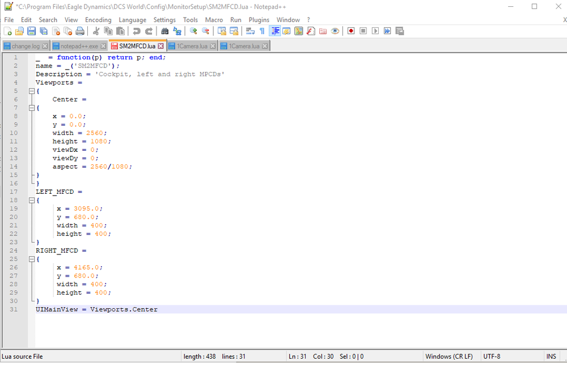This screenshot has width=567, height=366.
Task: Toggle Word Wrap toolbar button
Action: (x=249, y=31)
